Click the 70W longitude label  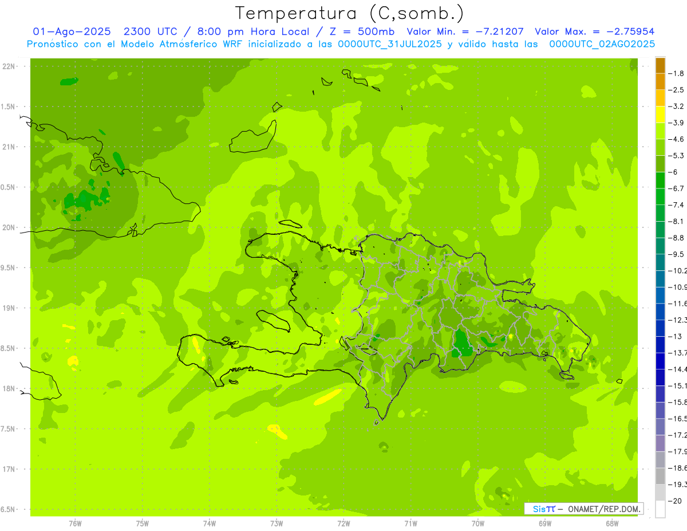coord(478,523)
